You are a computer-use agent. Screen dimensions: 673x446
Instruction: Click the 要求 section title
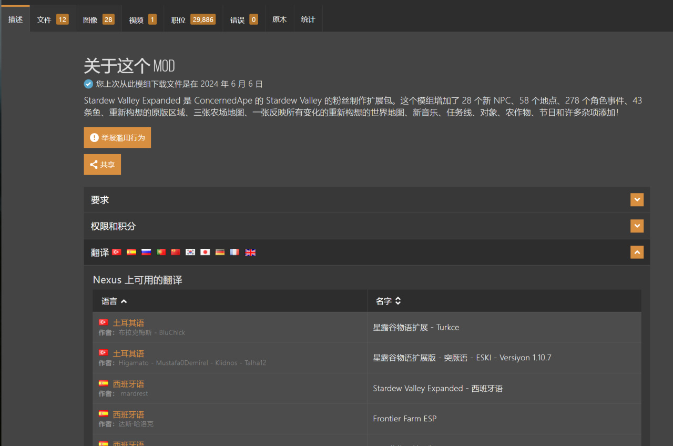(100, 200)
